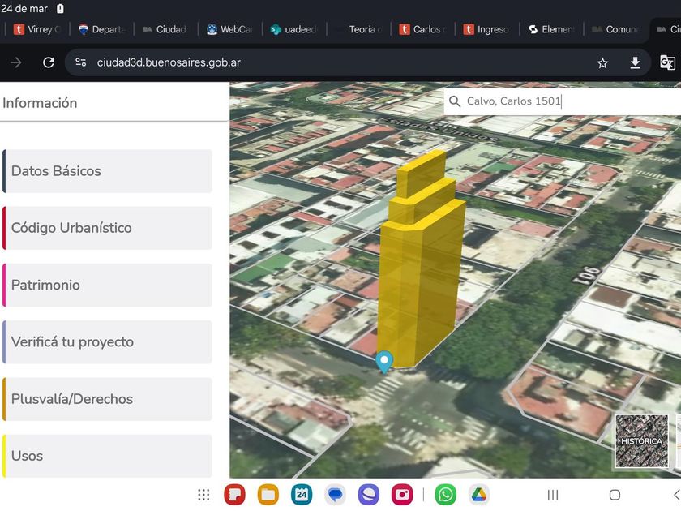Click the Google Translate icon
The image size is (681, 511).
(667, 62)
